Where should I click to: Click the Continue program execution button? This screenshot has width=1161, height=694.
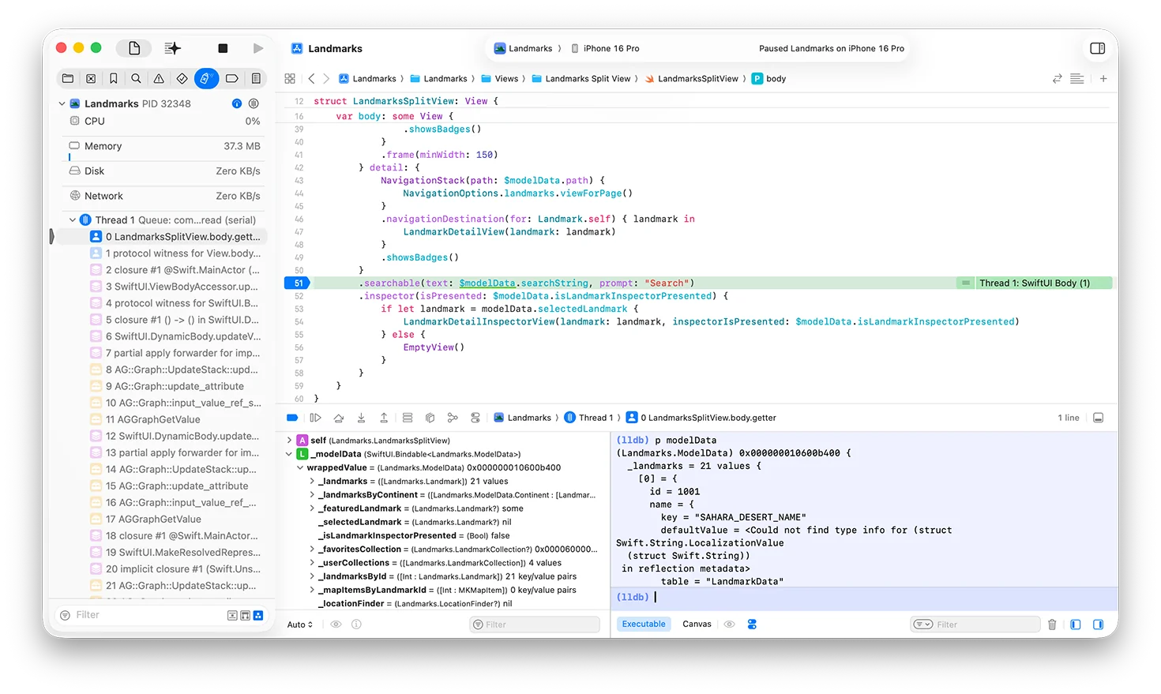coord(315,418)
